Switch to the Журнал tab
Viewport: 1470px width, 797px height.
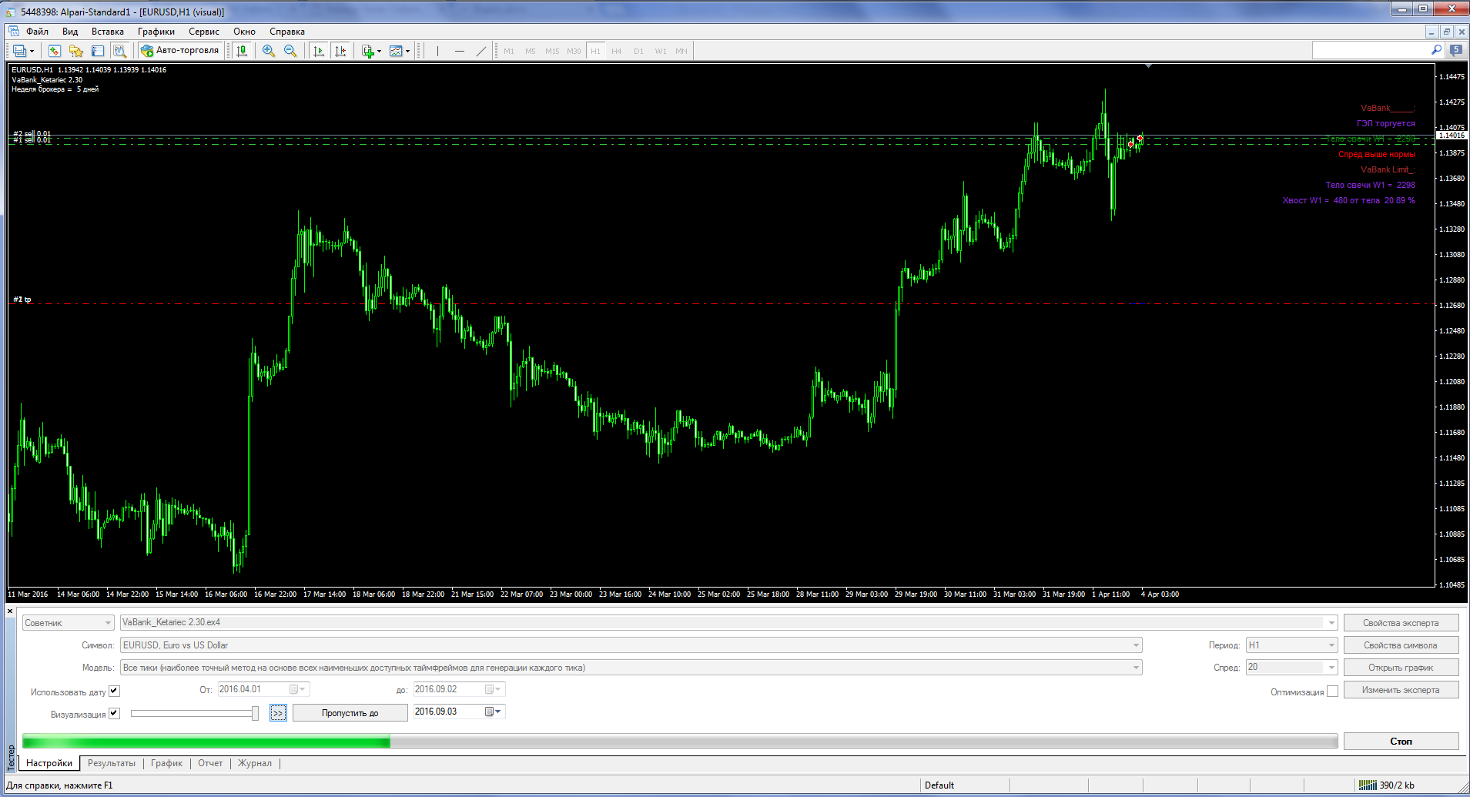pos(254,763)
